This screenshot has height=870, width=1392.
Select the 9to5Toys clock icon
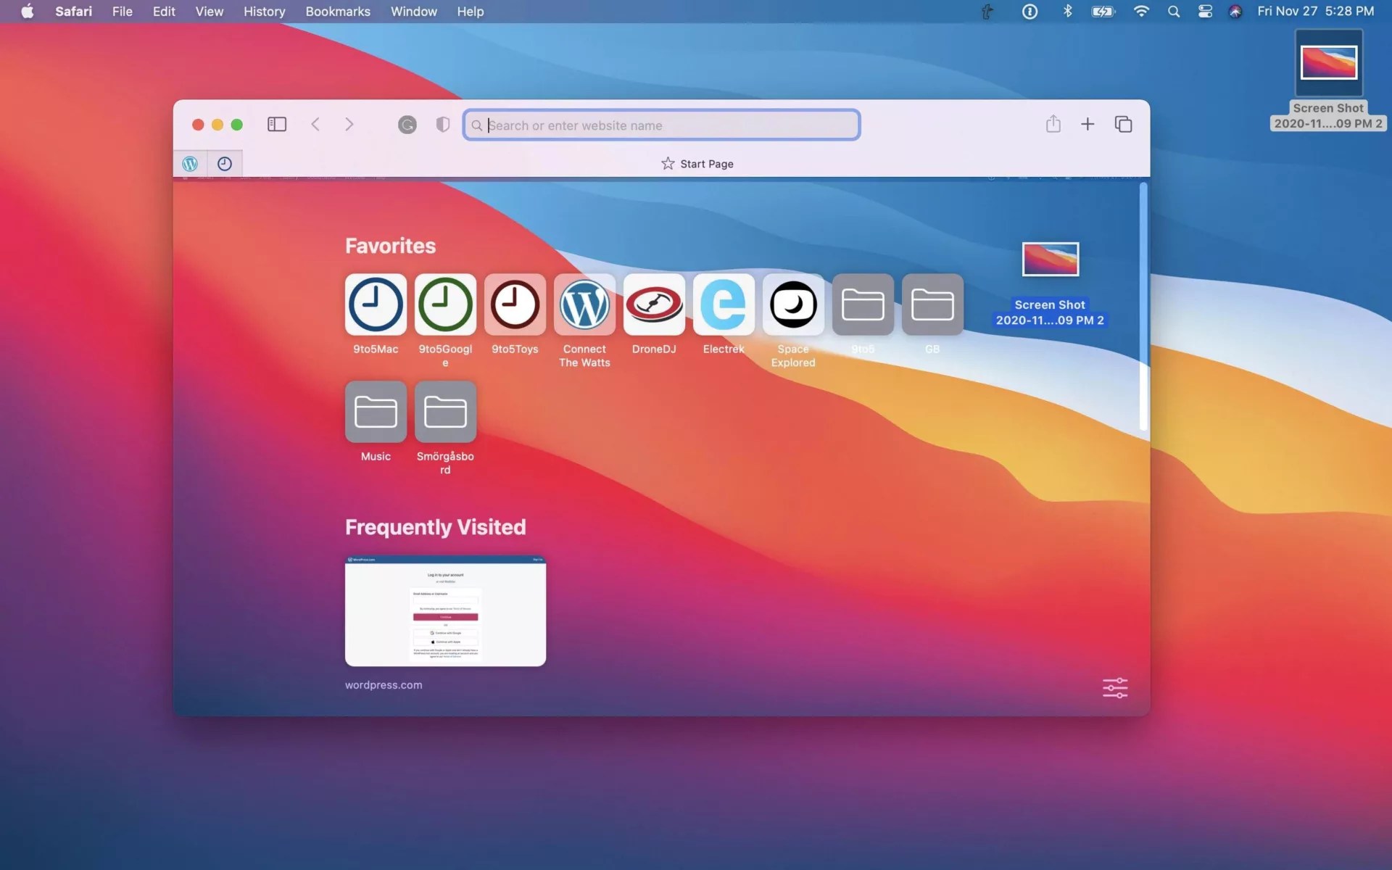[514, 304]
